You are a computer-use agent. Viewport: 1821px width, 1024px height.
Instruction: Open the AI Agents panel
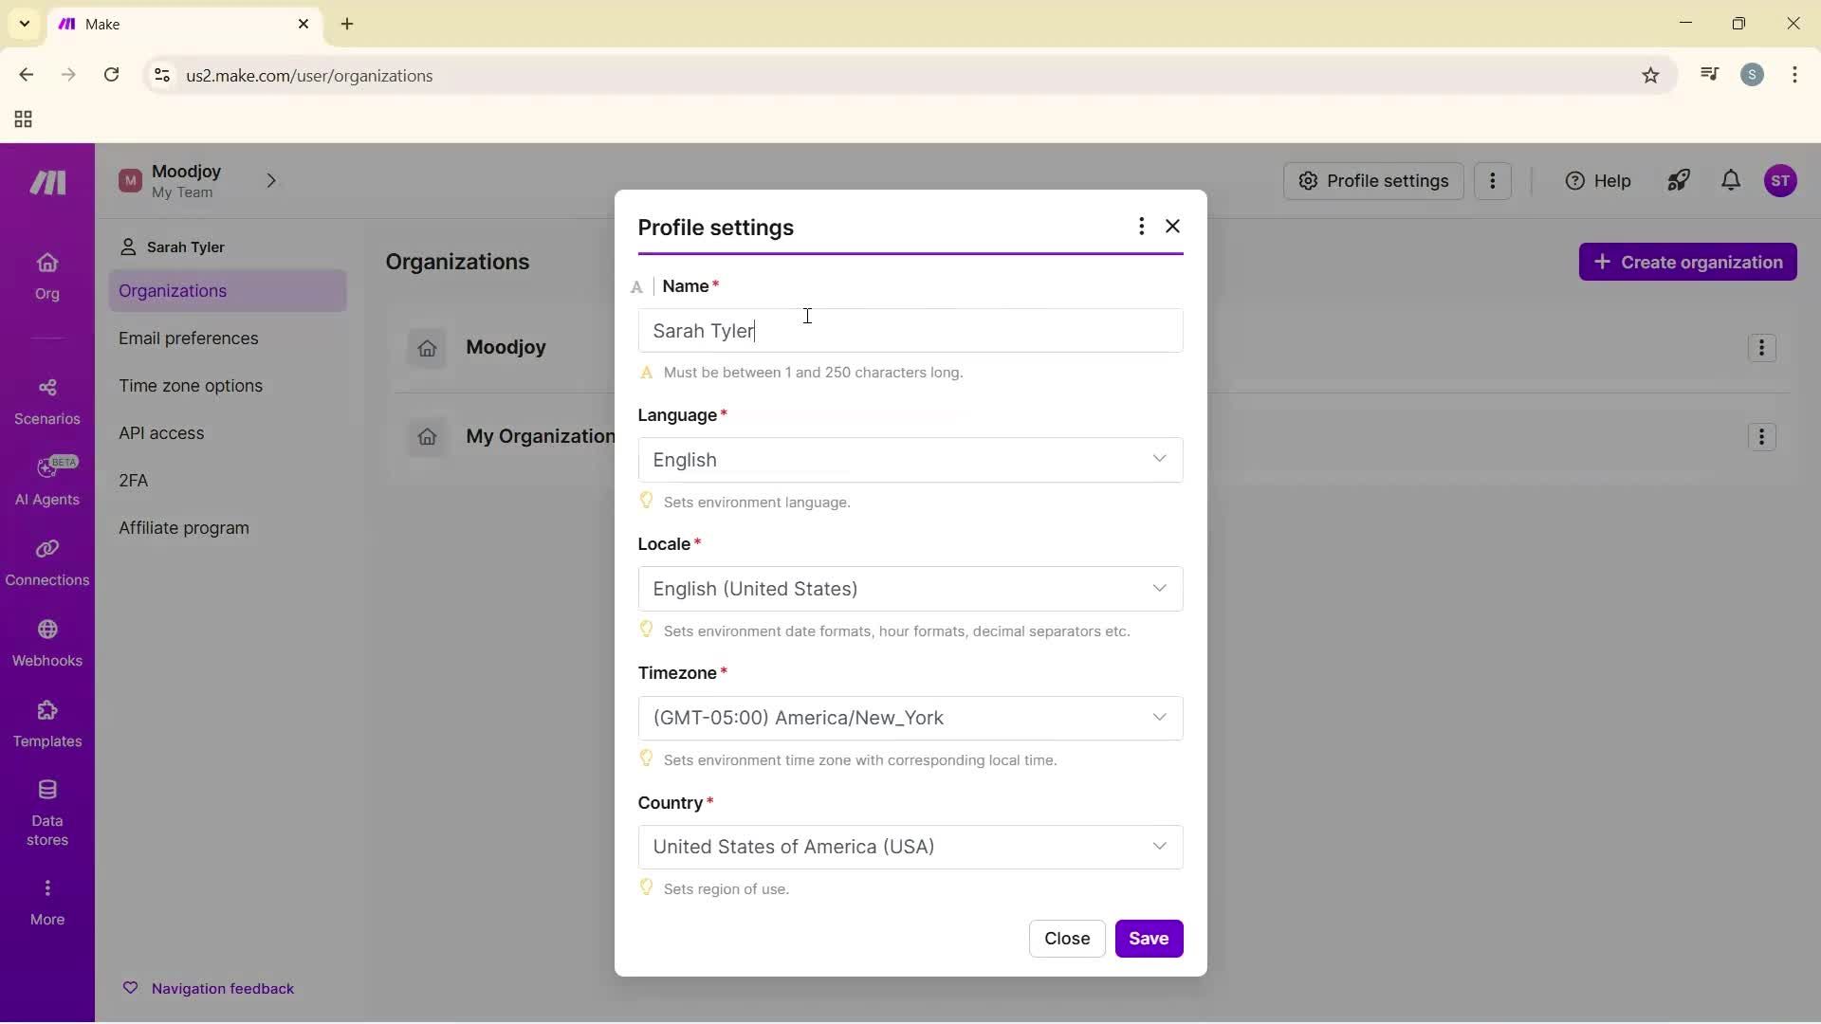(x=46, y=482)
